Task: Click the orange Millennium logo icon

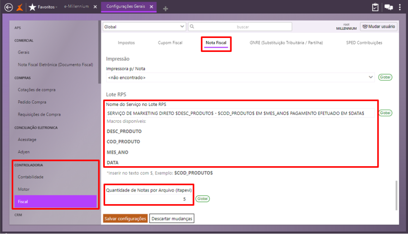Action: tap(20, 7)
